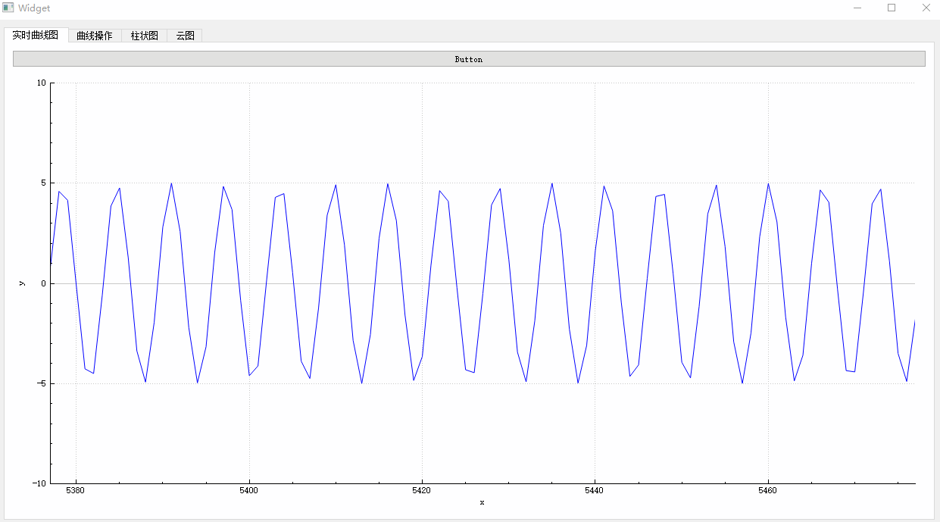Click the y axis title label
Screen dimensions: 940x522
tap(21, 283)
